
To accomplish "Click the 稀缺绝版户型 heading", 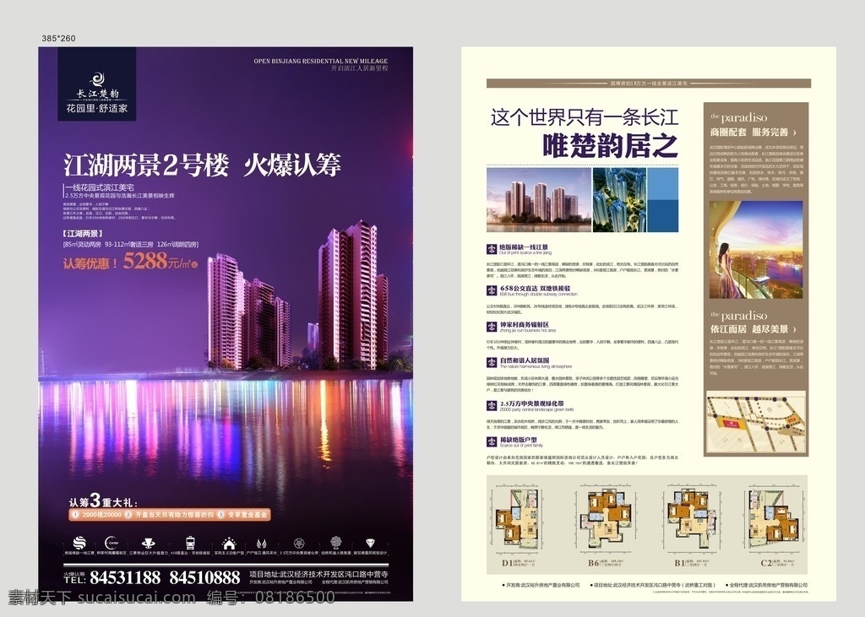I will pyautogui.click(x=519, y=440).
